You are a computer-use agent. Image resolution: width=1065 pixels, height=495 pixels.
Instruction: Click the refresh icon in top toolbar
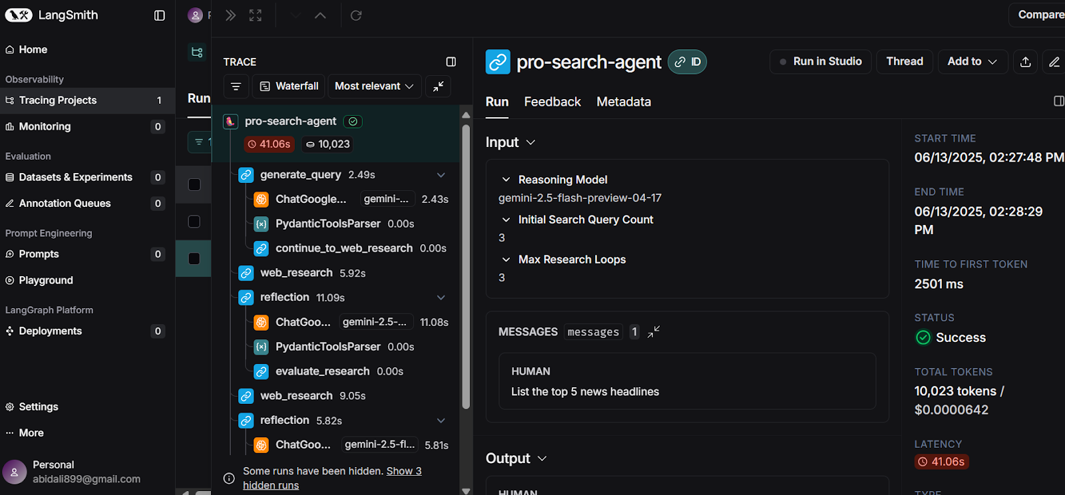coord(356,15)
